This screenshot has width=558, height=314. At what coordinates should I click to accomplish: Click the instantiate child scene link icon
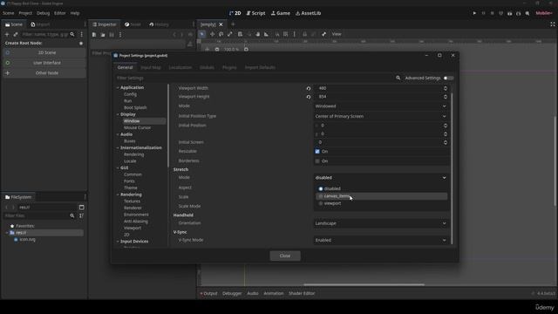click(x=16, y=34)
